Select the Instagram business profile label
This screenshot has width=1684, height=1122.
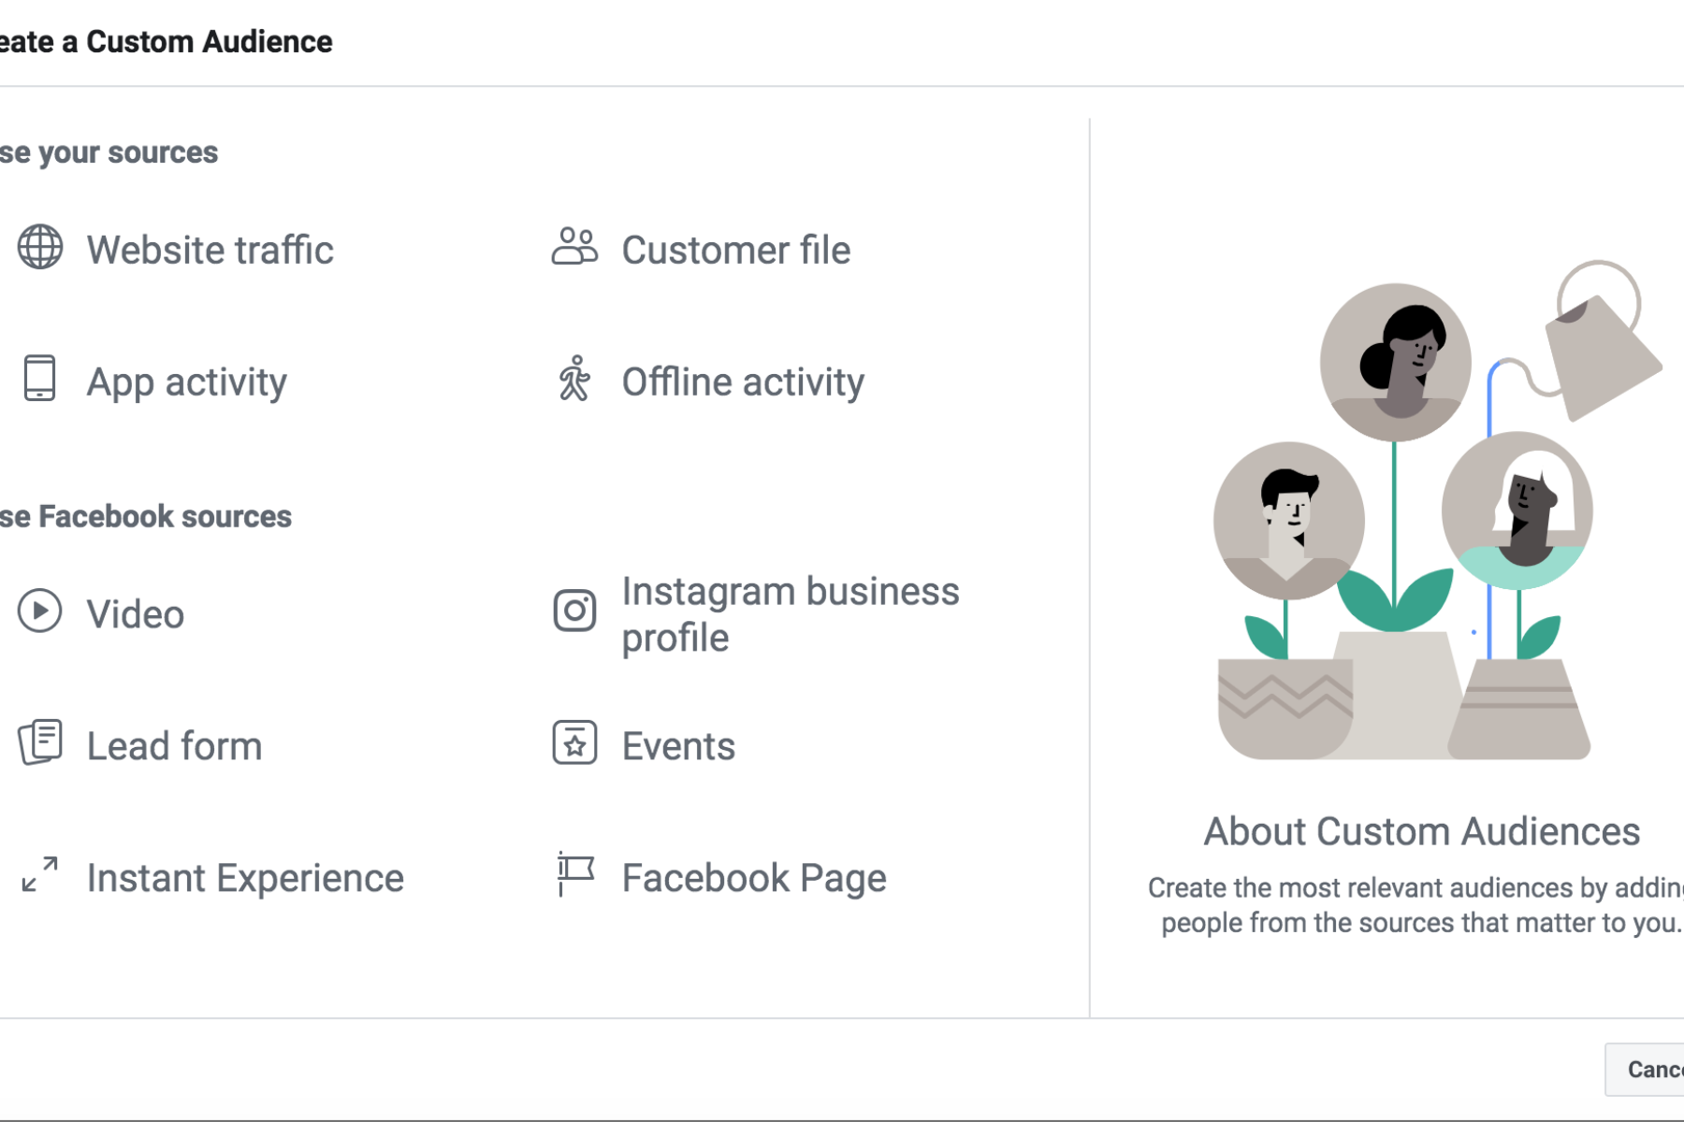coord(790,614)
